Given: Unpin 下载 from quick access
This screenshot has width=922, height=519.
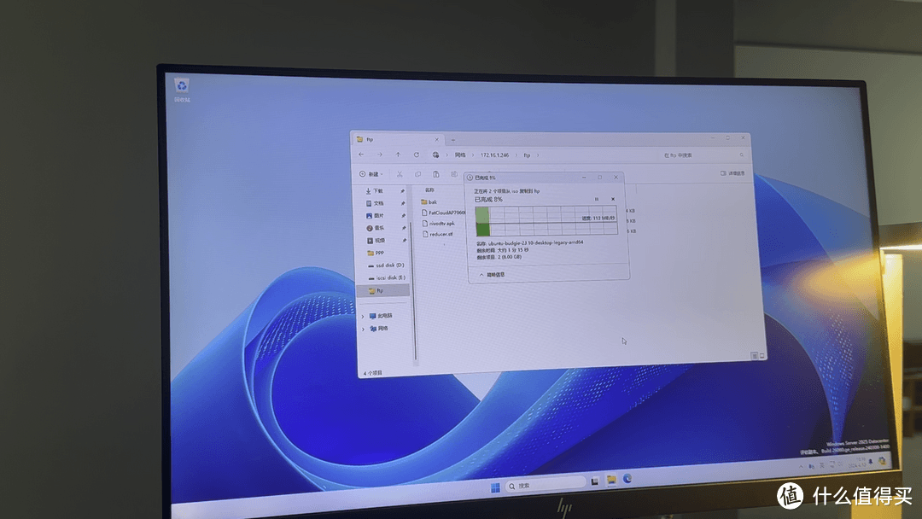Looking at the screenshot, I should [x=403, y=191].
